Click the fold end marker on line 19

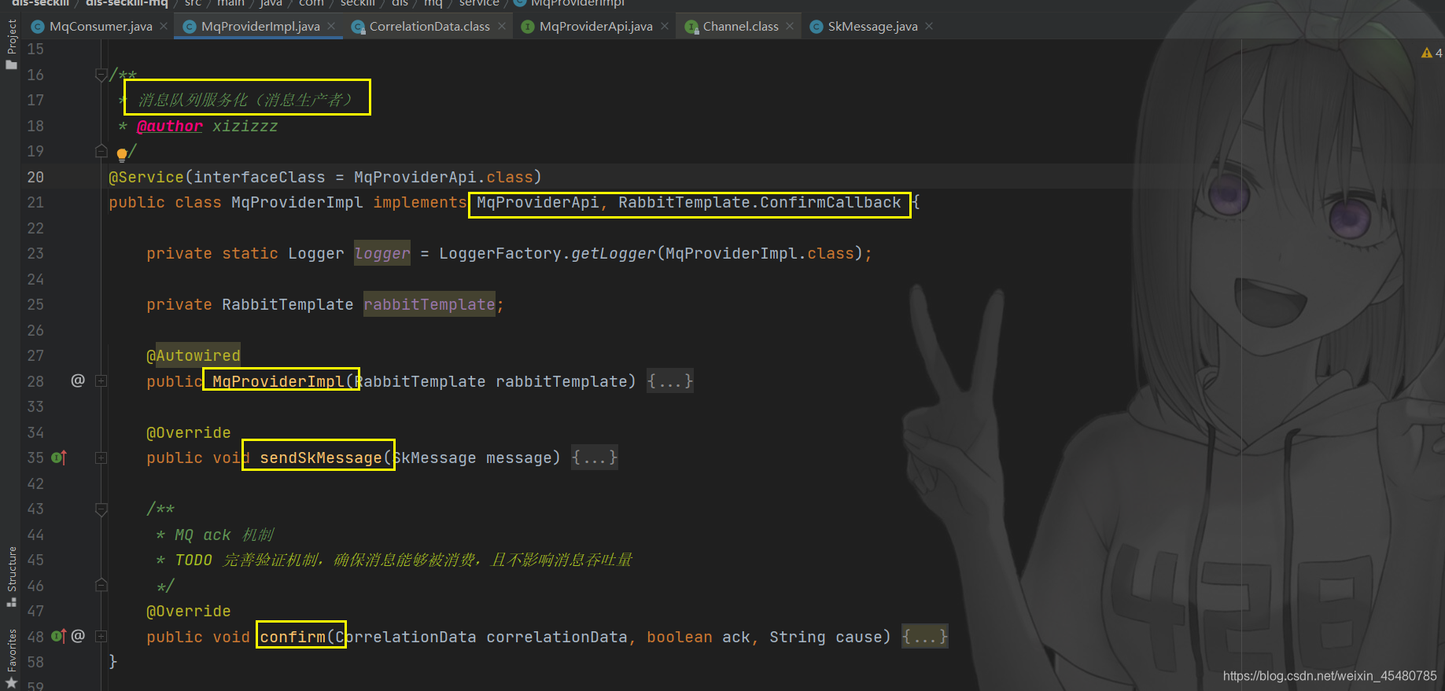click(101, 151)
